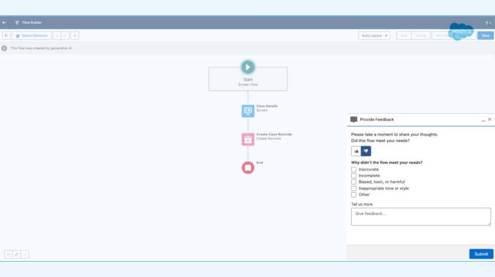Toggle the toolbox panel icon

[6, 36]
